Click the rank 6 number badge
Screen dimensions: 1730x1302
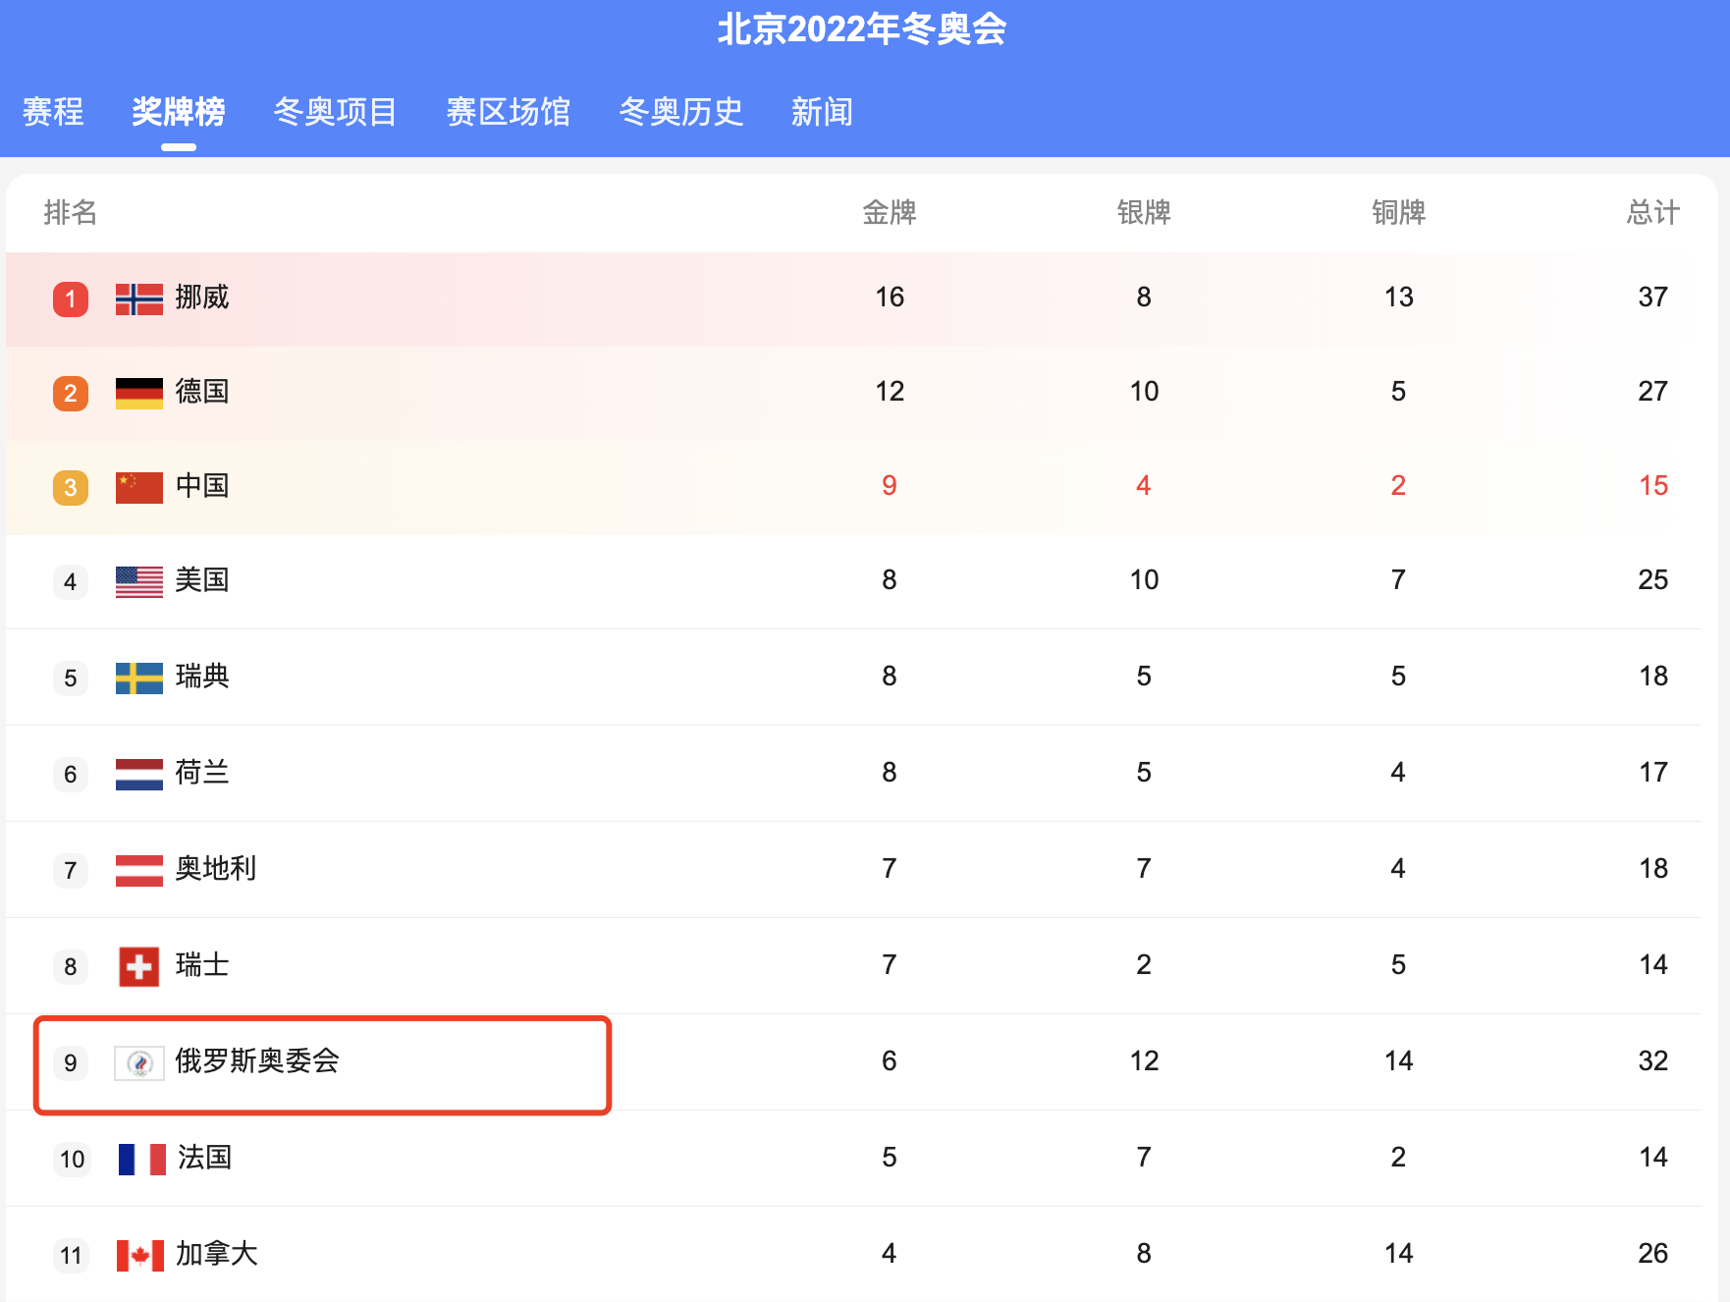71,775
